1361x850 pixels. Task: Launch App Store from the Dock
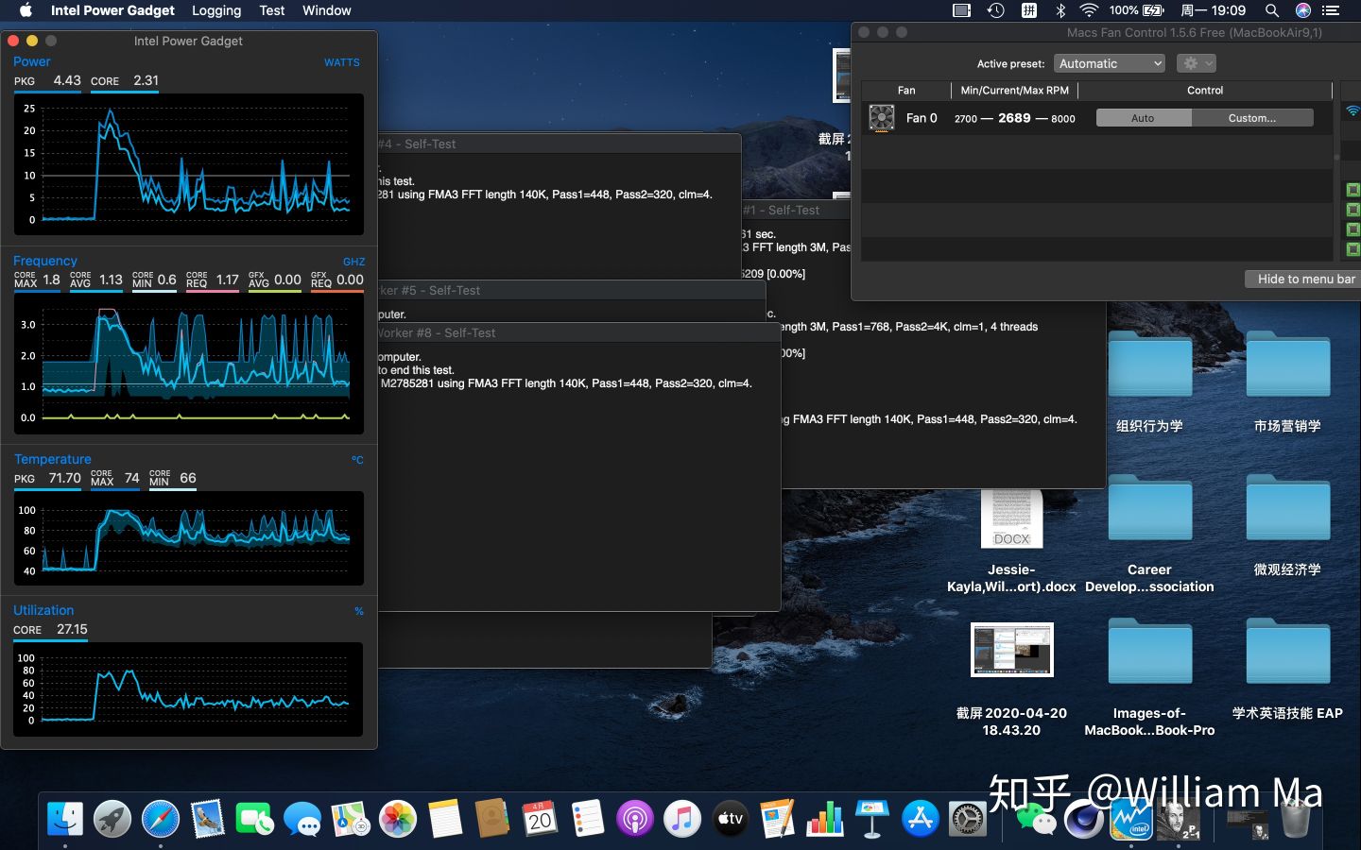click(920, 820)
